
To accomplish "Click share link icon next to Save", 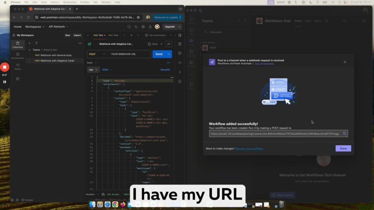I will tap(169, 44).
